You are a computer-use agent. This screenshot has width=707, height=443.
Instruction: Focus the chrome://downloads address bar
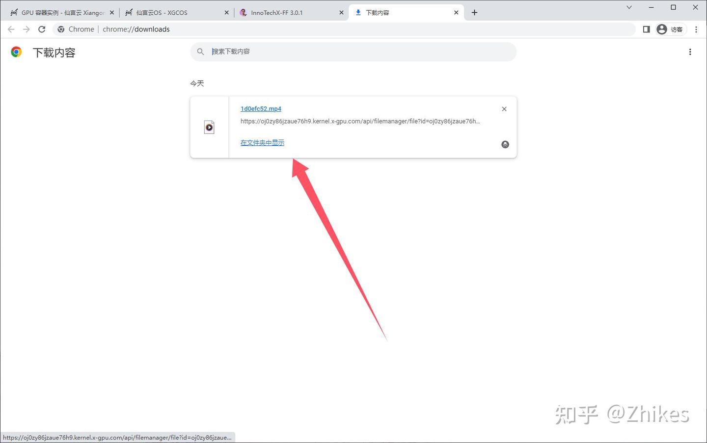pyautogui.click(x=344, y=29)
